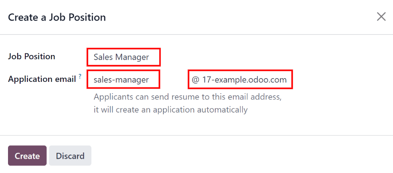Click the Create a Job Position title
The height and width of the screenshot is (173, 393).
57,17
